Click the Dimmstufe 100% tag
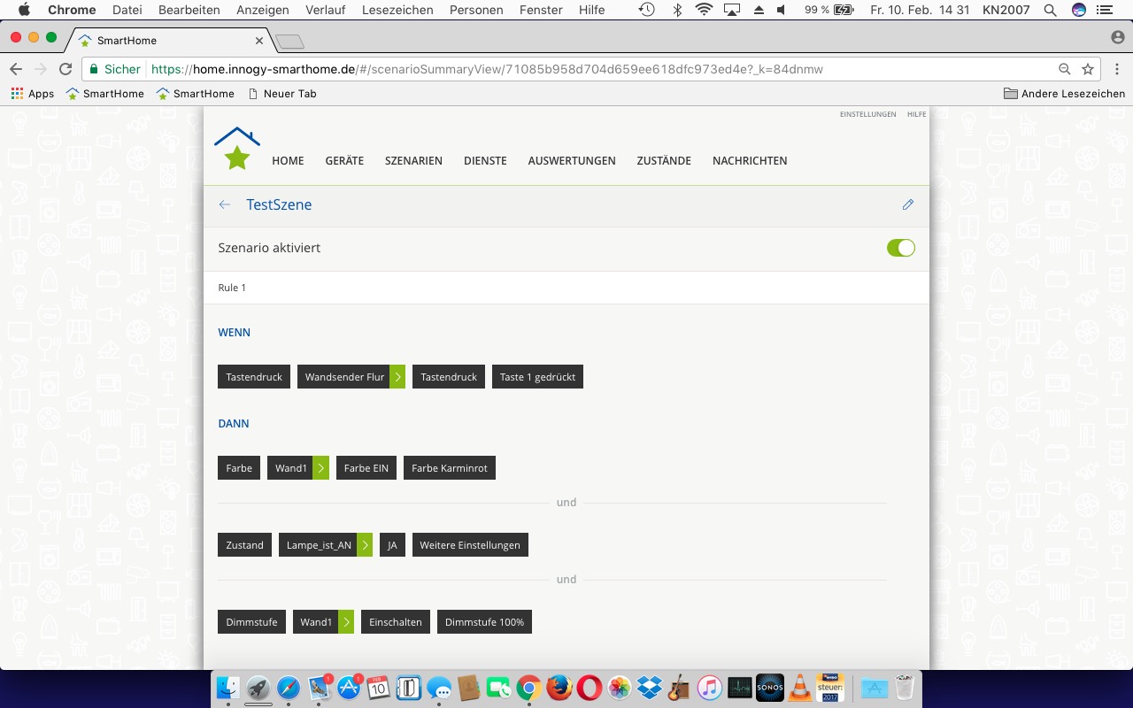This screenshot has width=1133, height=708. click(484, 622)
